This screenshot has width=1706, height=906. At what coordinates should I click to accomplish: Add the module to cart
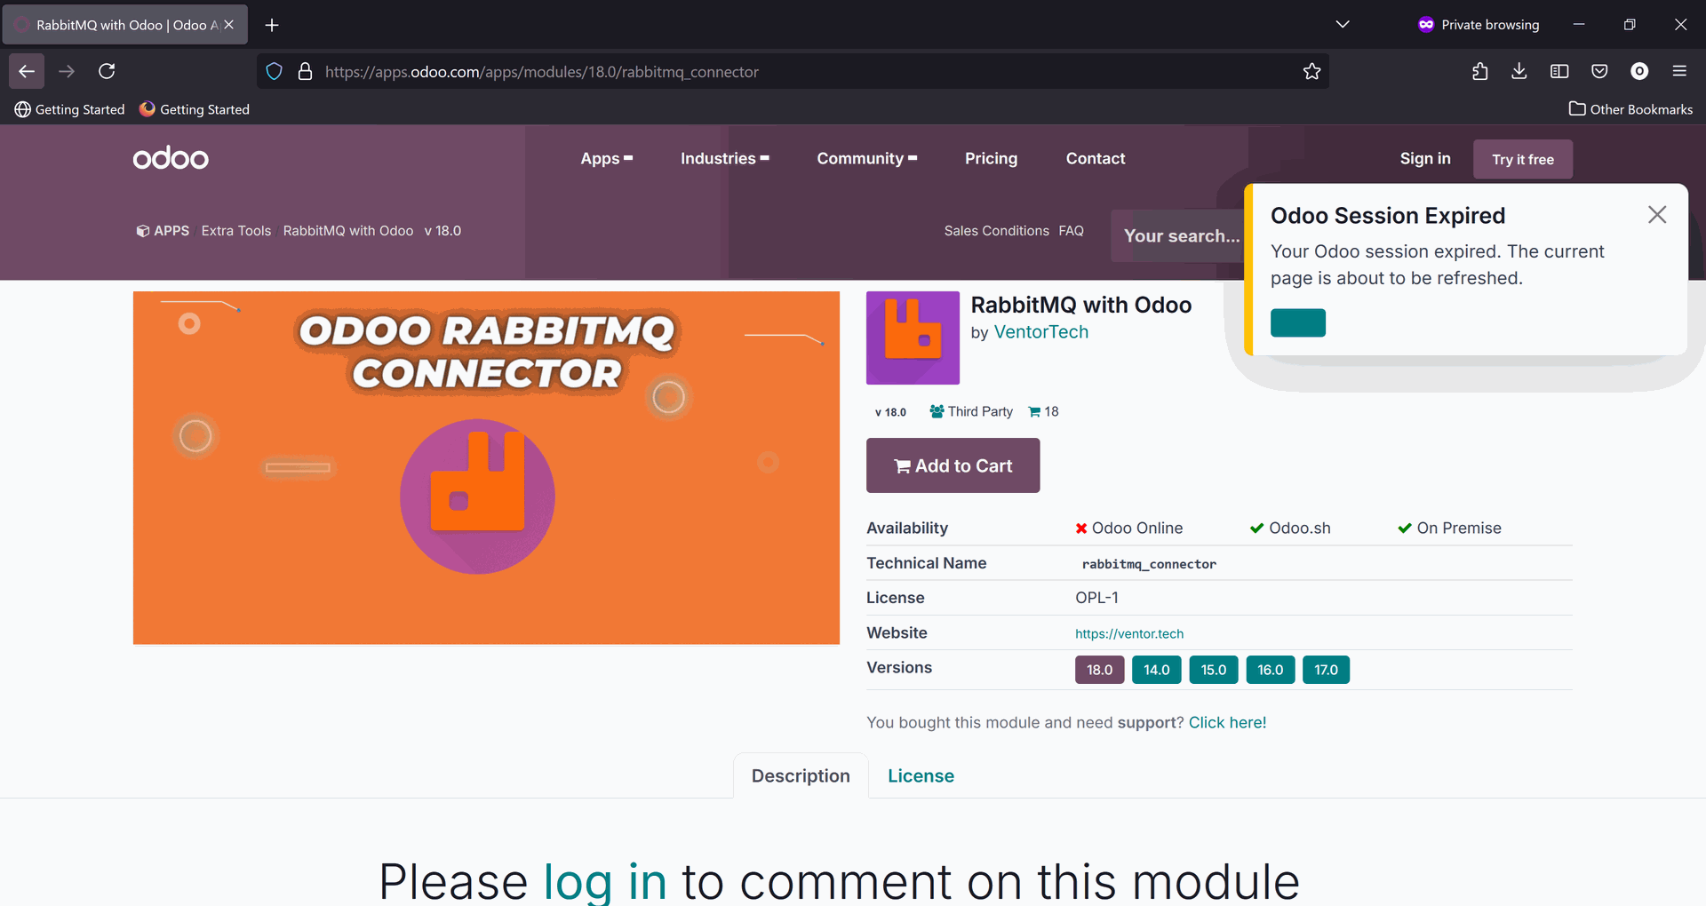tap(953, 465)
